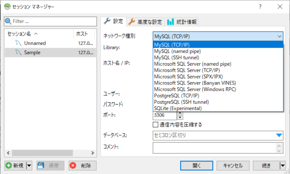Click the floppy disk icon on 保存 button
The height and width of the screenshot is (174, 290).
tap(41, 165)
